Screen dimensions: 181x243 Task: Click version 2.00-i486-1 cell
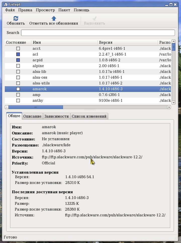click(109, 66)
